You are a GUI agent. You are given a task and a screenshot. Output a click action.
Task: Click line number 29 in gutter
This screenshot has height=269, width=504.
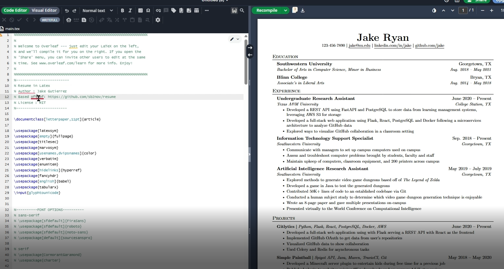click(7, 193)
